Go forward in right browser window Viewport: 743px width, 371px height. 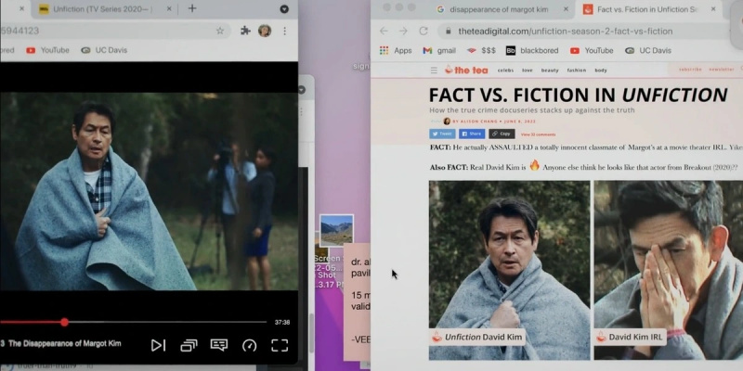coord(403,32)
